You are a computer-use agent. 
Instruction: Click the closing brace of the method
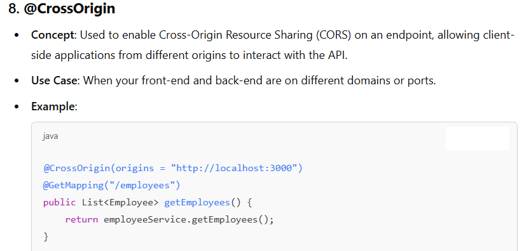(x=46, y=236)
